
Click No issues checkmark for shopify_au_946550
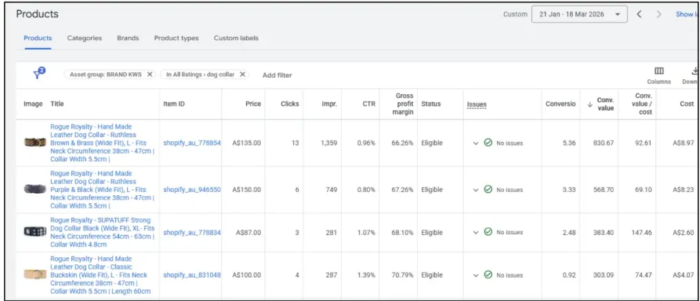click(x=488, y=190)
